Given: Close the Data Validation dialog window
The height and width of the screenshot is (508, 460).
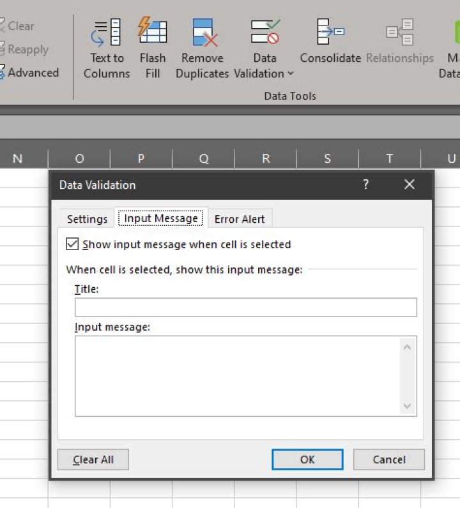Looking at the screenshot, I should click(410, 184).
